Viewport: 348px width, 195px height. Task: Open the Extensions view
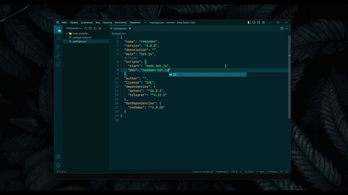coord(58,64)
